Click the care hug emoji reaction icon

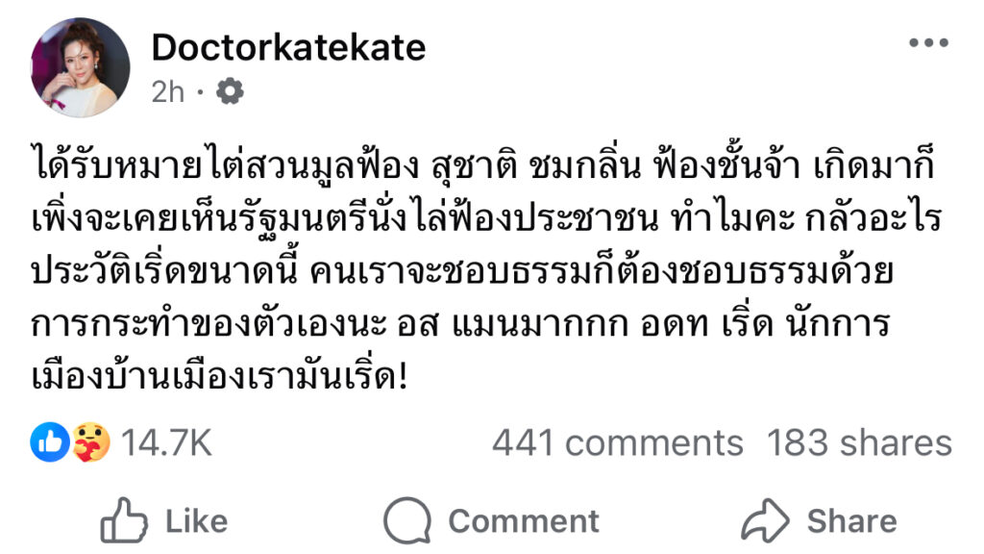tap(93, 442)
